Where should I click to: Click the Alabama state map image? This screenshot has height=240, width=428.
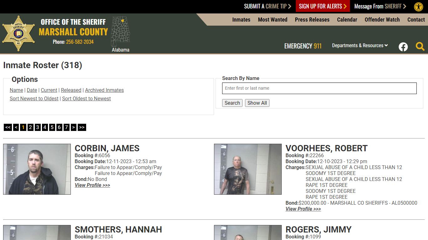coord(121,32)
